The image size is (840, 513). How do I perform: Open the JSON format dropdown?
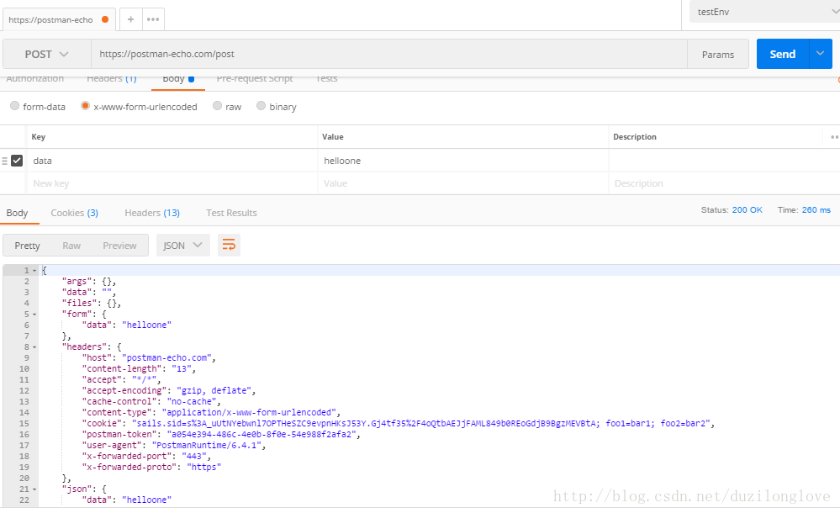(x=182, y=245)
